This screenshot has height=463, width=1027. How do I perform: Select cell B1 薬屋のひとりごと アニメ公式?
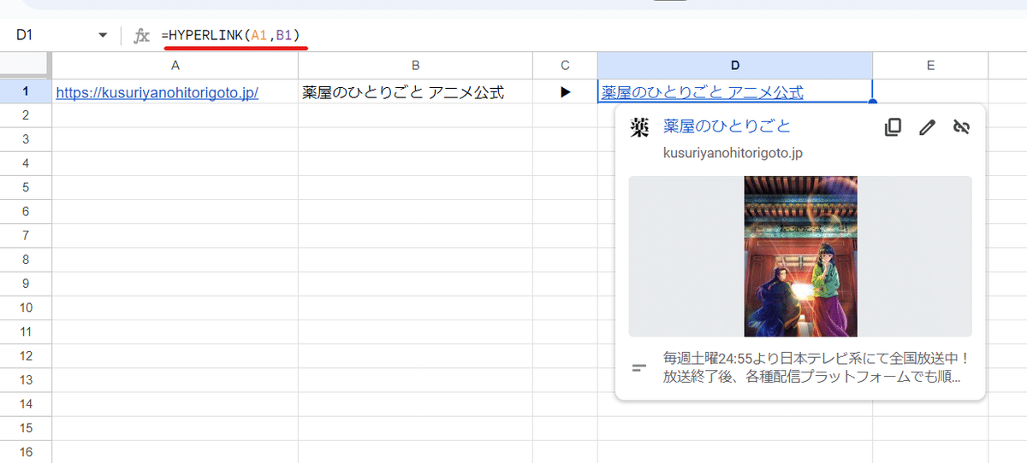pos(415,92)
